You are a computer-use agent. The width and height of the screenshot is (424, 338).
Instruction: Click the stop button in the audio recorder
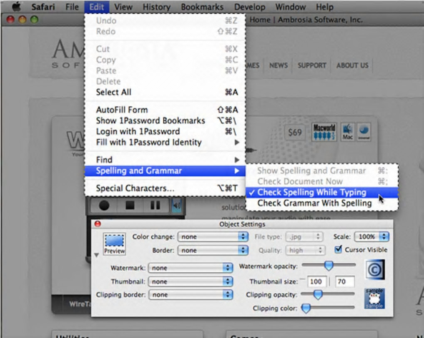130,205
